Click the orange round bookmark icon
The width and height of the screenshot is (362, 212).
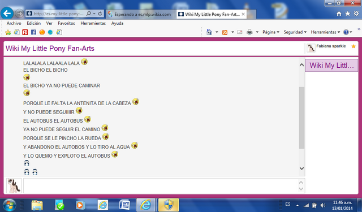tap(42, 32)
